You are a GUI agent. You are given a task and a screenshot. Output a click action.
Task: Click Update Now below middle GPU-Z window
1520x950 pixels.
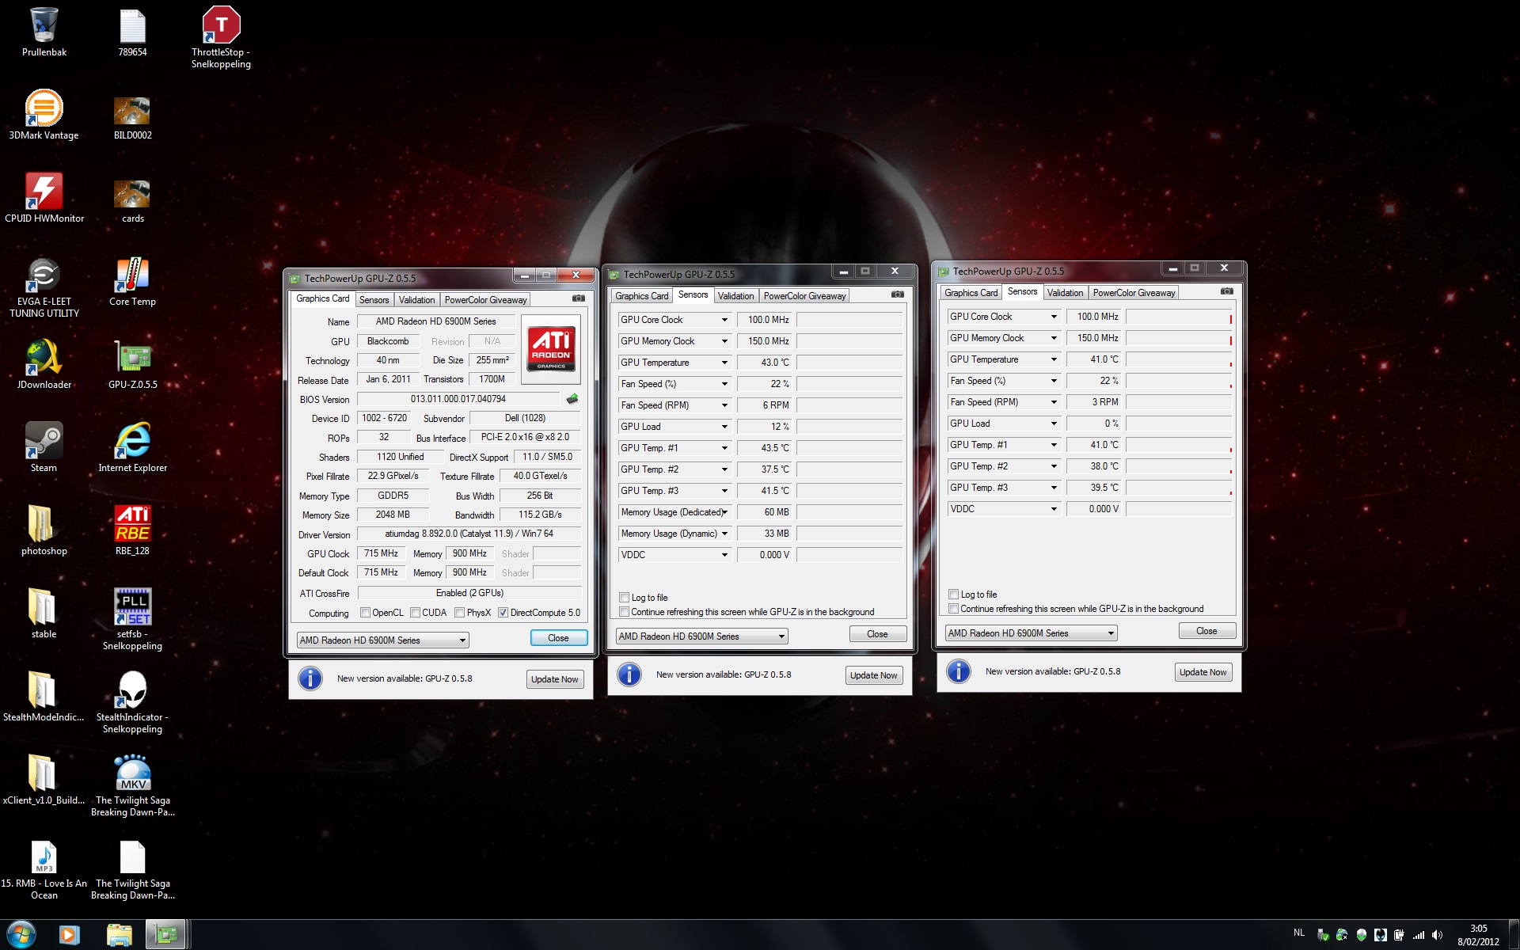[x=873, y=675]
